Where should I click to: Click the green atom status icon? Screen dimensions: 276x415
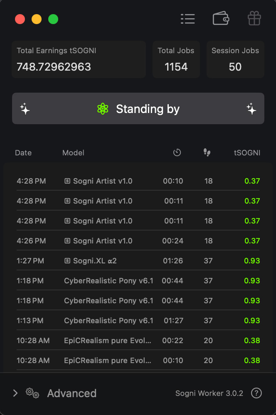pos(103,109)
